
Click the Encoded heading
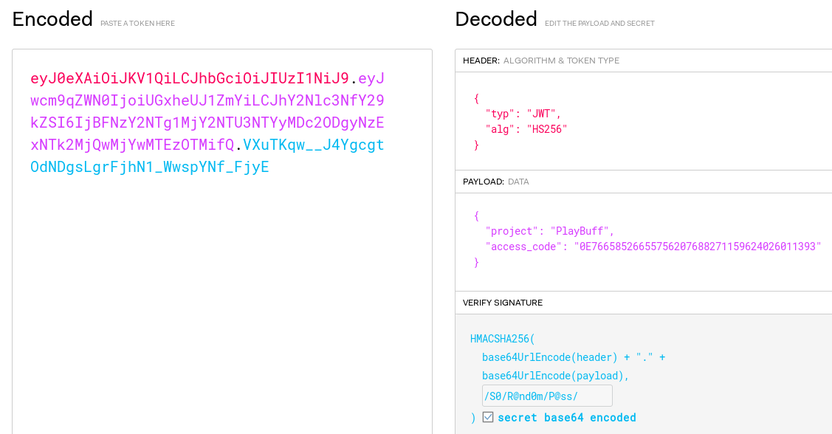click(x=52, y=19)
